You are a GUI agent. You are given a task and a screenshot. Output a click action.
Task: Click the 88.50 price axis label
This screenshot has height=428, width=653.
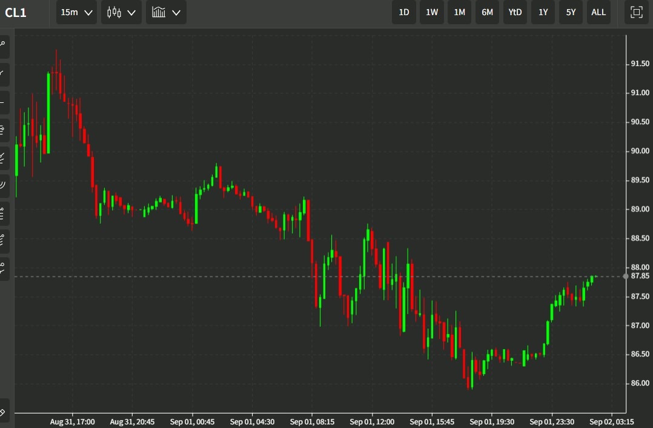coord(640,238)
